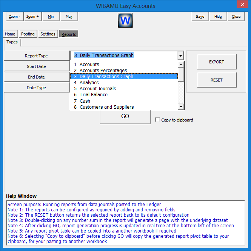Pick the Cash report option
This screenshot has width=251, height=251.
(124, 101)
